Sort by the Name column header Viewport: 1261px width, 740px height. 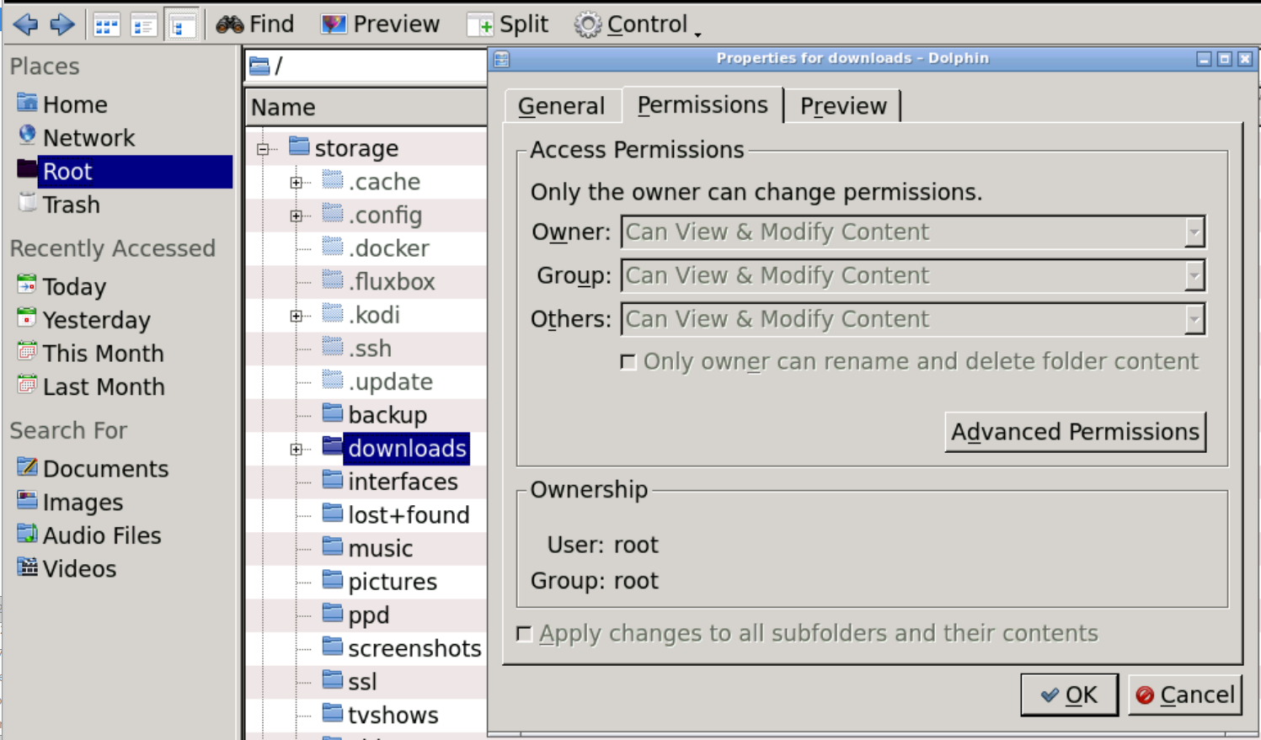click(366, 107)
